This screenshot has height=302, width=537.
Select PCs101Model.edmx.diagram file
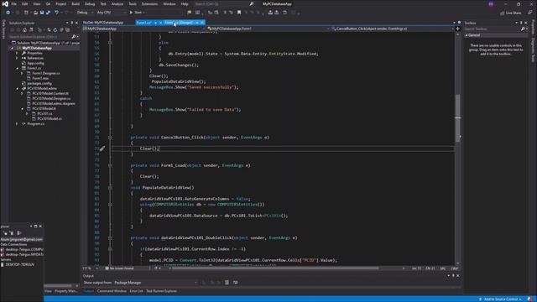click(x=54, y=103)
